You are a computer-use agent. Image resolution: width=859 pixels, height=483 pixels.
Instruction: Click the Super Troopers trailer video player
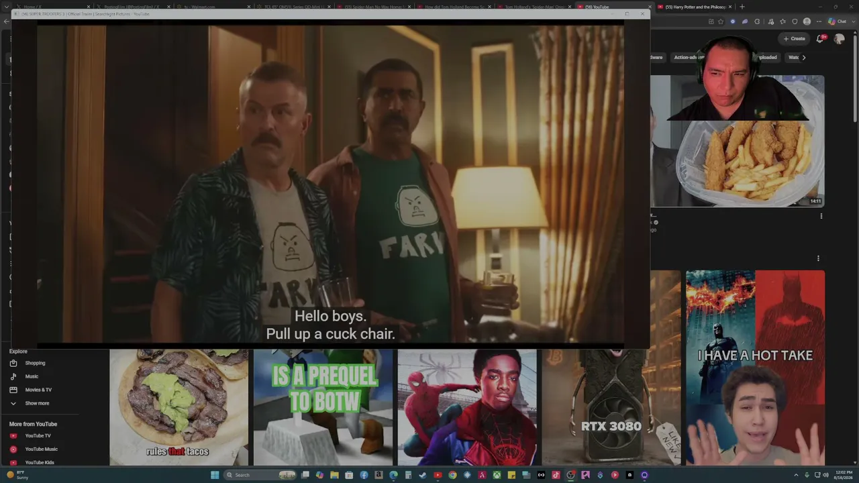click(330, 184)
